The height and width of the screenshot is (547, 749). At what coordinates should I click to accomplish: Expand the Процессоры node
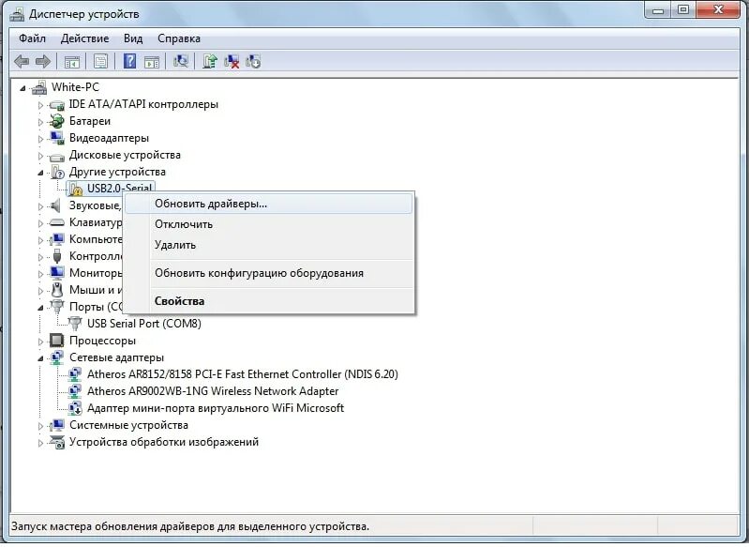(x=40, y=342)
